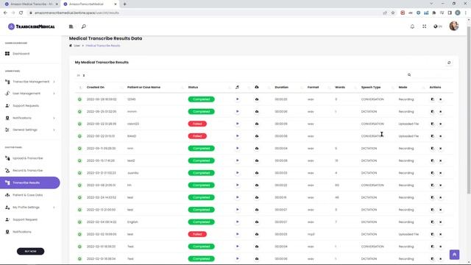Click the TranscribeMedical logo
This screenshot has height=265, width=471.
[31, 26]
